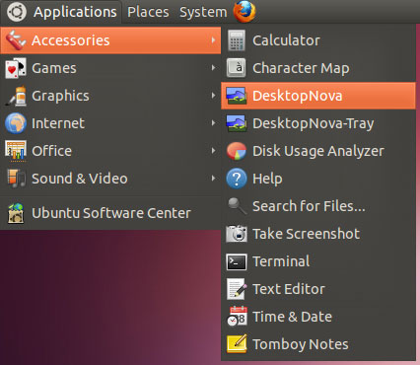The image size is (420, 365).
Task: Choose Search for Files... entry
Action: (x=318, y=206)
